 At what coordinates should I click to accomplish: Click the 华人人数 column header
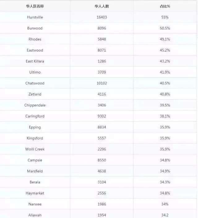(x=102, y=6)
